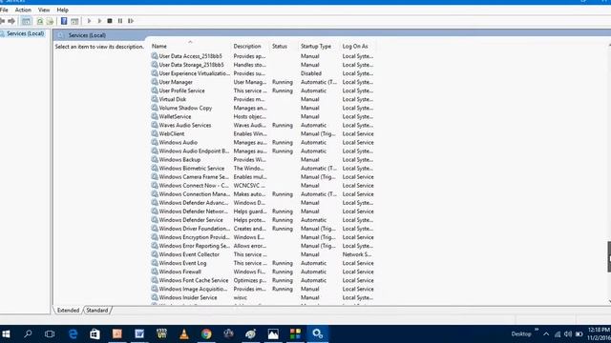This screenshot has height=343, width=611.
Task: Select the WalletService row
Action: coord(262,116)
